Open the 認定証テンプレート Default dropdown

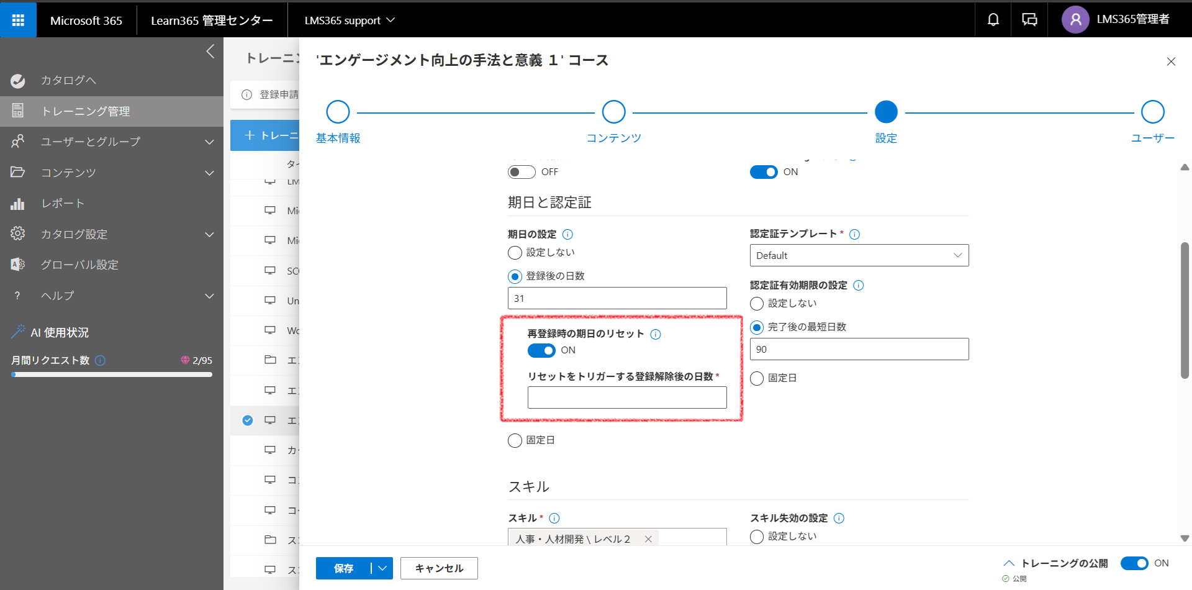pos(859,255)
